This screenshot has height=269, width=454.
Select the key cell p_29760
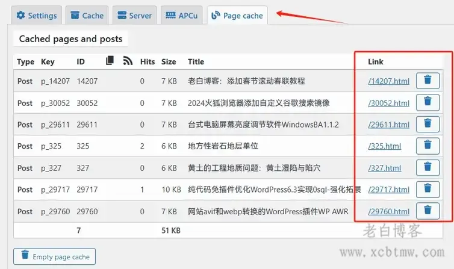tap(55, 211)
